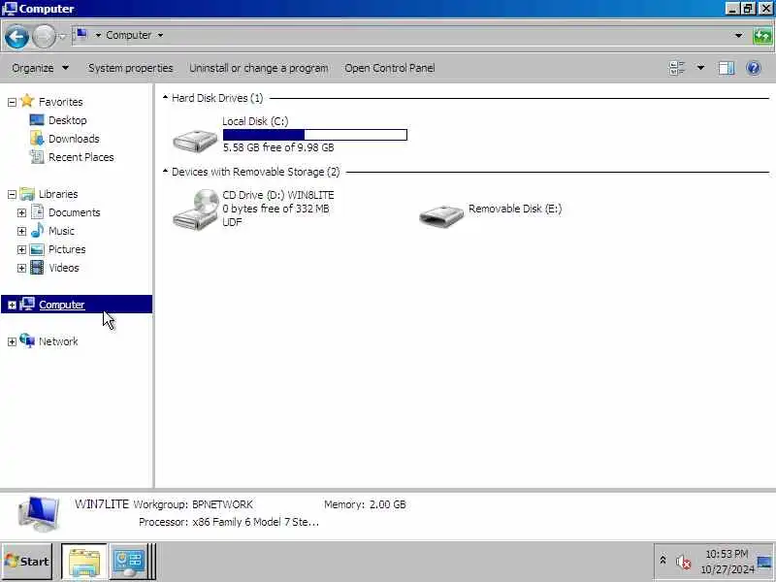Open address bar history dropdown arrow

click(x=738, y=36)
